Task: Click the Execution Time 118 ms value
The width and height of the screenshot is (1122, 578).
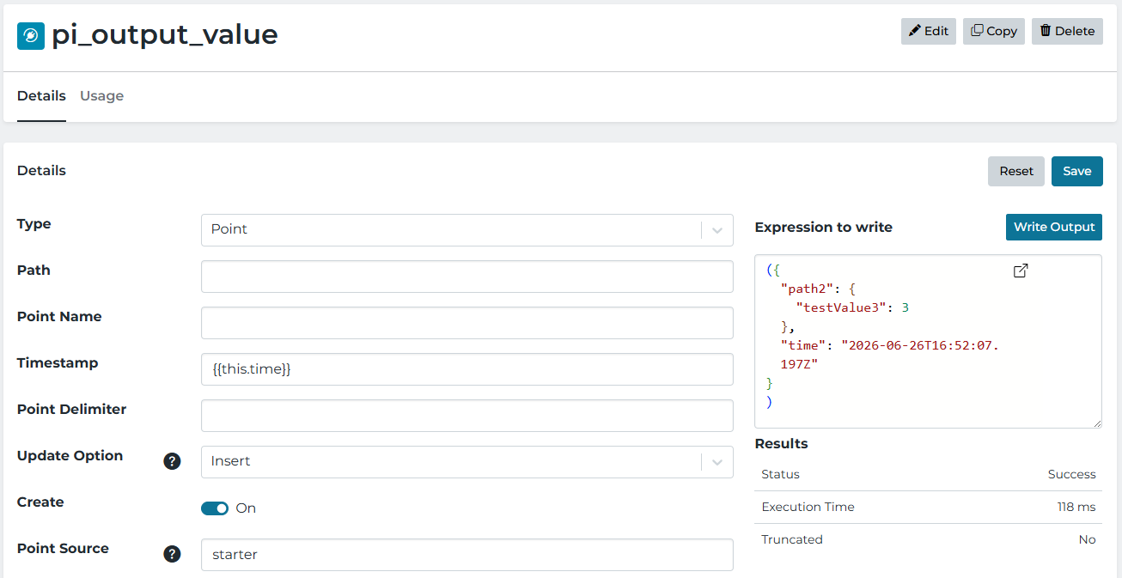Action: pyautogui.click(x=1076, y=507)
